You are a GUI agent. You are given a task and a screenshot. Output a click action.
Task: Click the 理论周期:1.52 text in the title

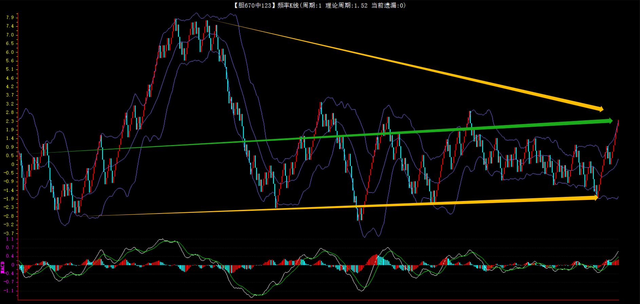tap(346, 5)
